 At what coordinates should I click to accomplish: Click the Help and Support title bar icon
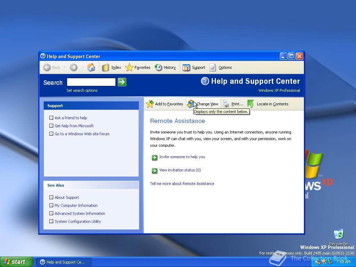click(43, 56)
